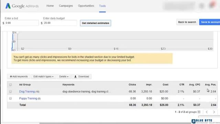220x124 pixels.
Task: Click the $16 tick on chart x-axis
Action: pyautogui.click(x=116, y=49)
